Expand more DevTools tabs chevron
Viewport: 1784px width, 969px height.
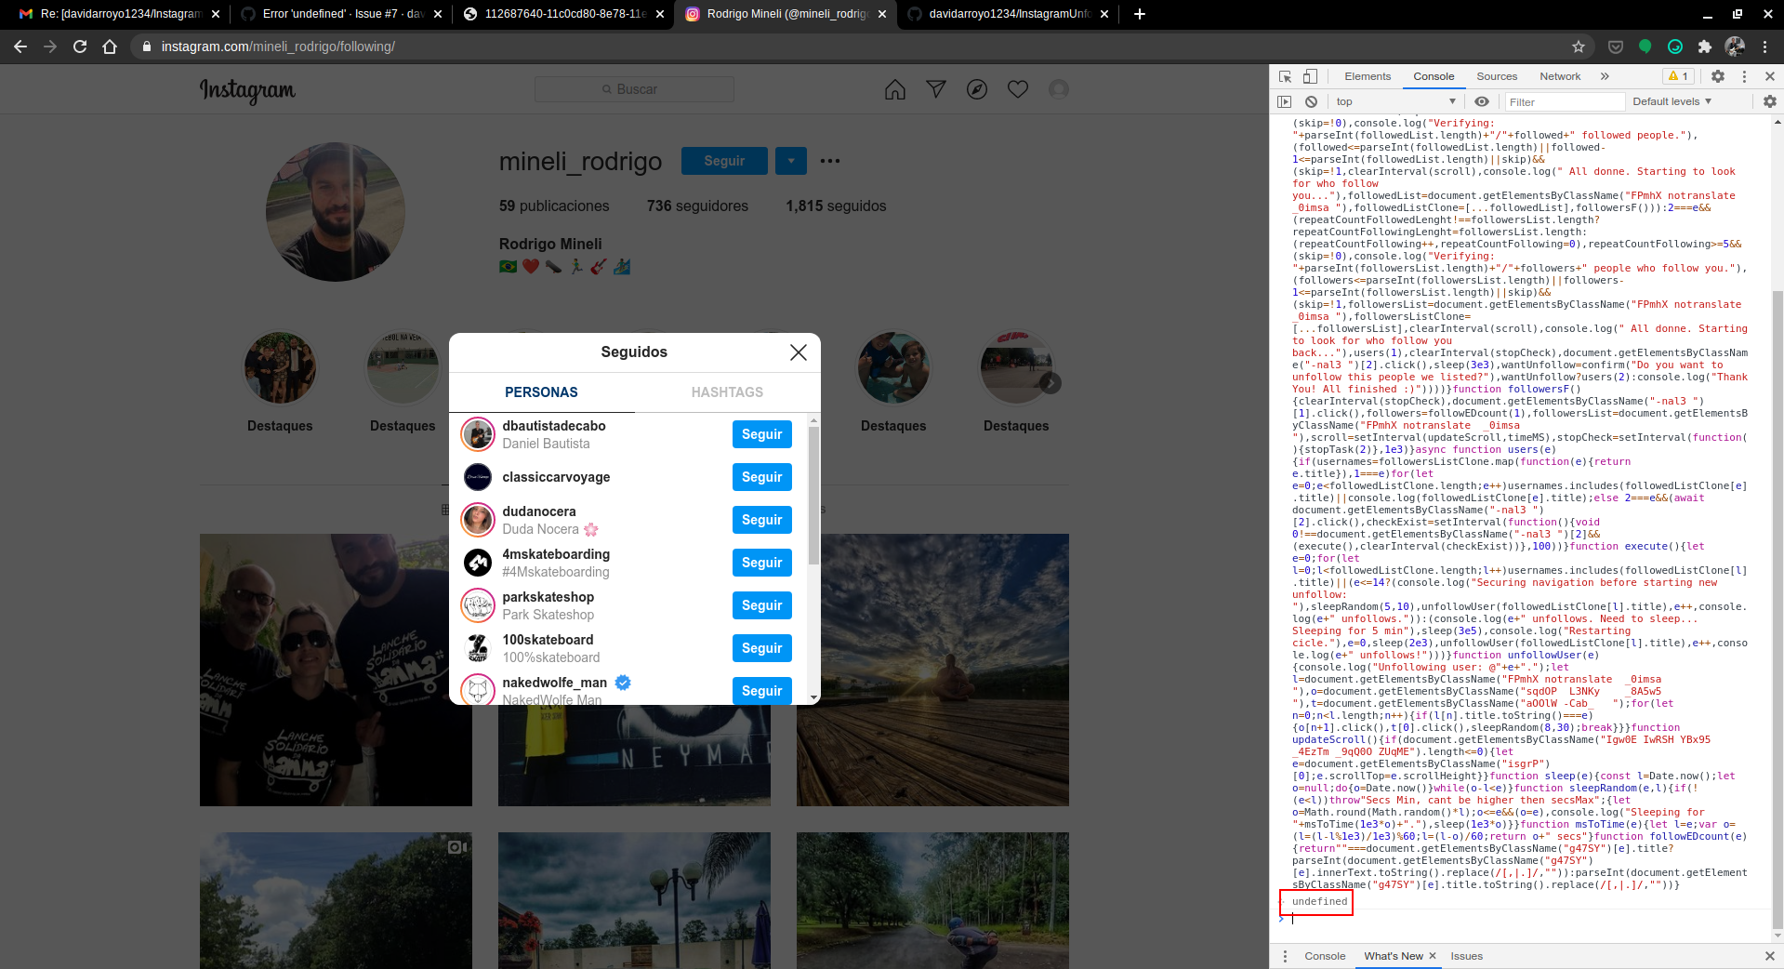click(1605, 76)
